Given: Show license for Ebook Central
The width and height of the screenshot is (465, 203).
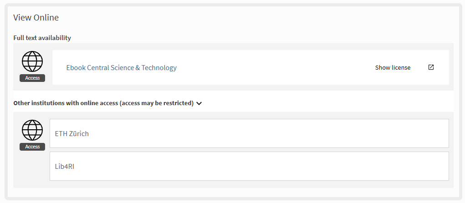Looking at the screenshot, I should click(x=393, y=68).
